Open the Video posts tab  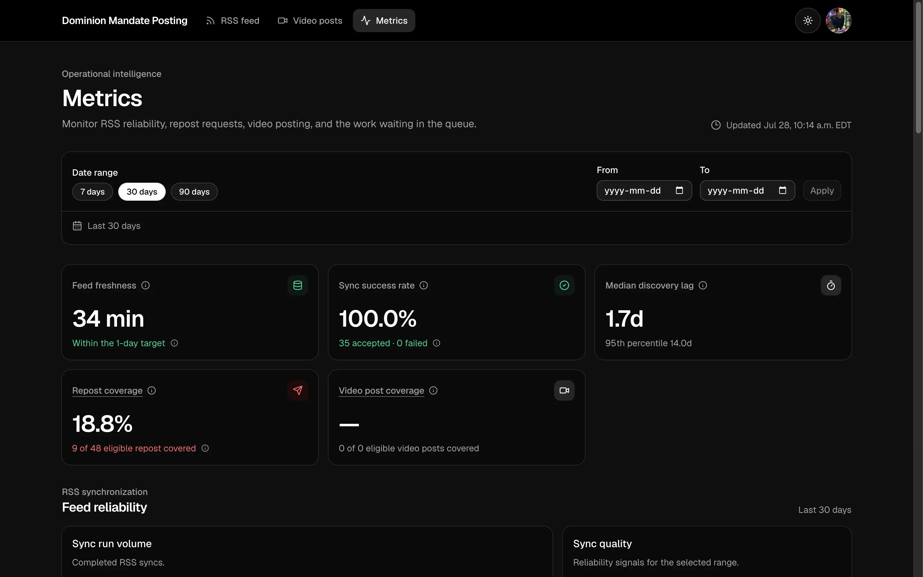310,21
